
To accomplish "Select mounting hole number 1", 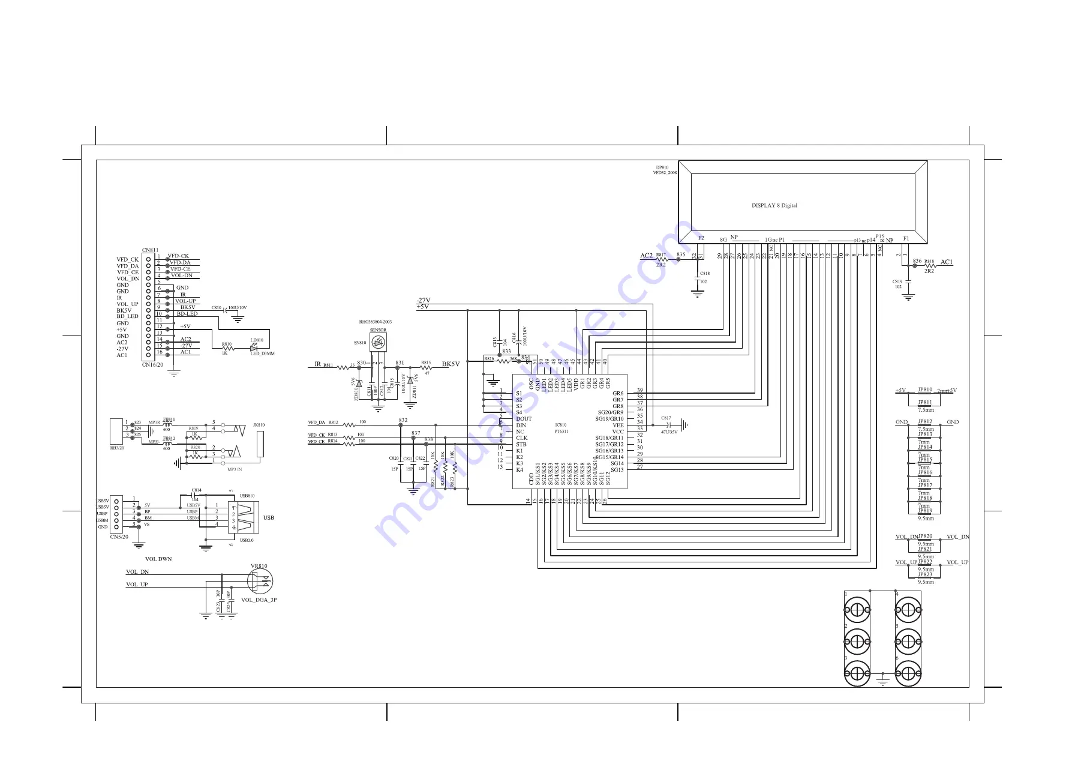I will pyautogui.click(x=857, y=611).
